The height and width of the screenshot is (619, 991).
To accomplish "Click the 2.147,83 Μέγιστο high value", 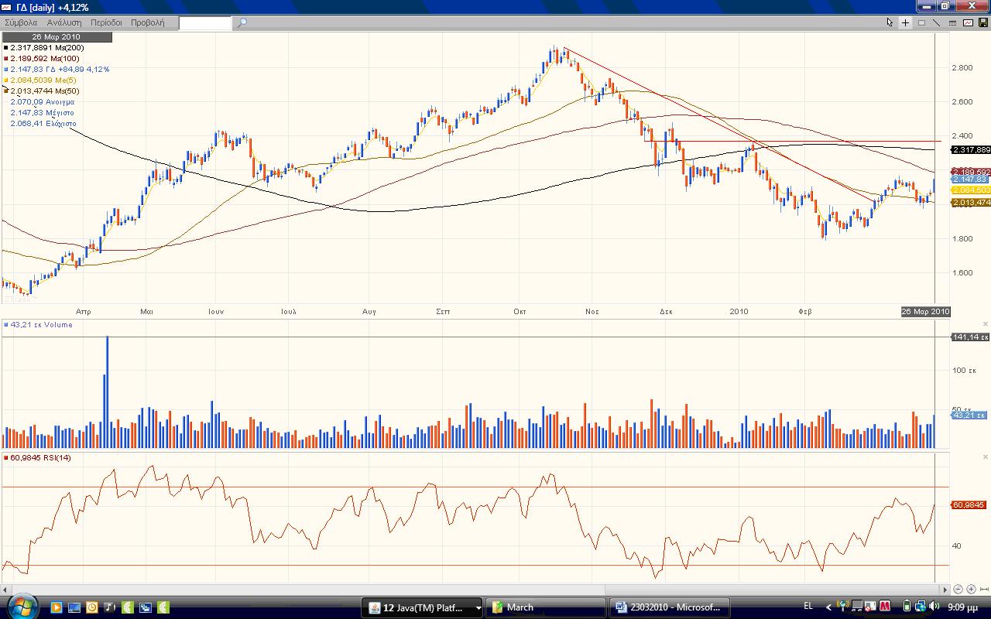I will (x=43, y=113).
